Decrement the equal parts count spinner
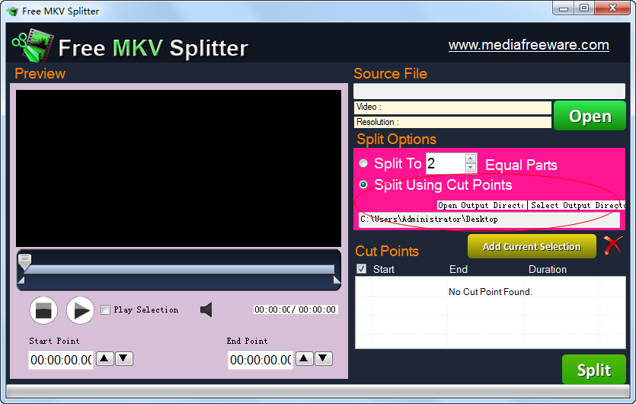The image size is (636, 404). click(471, 168)
